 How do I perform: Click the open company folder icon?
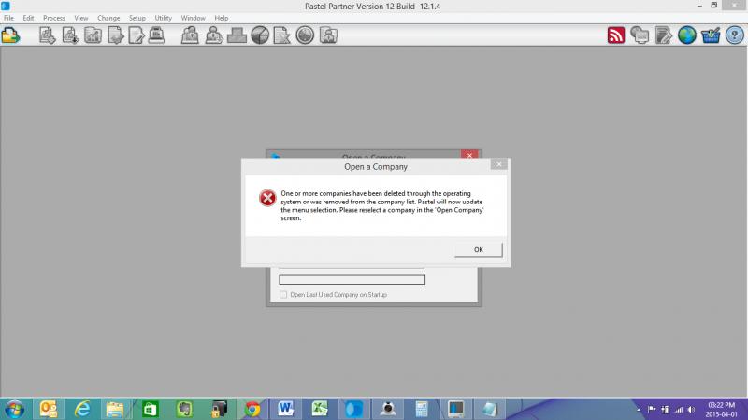pos(10,35)
